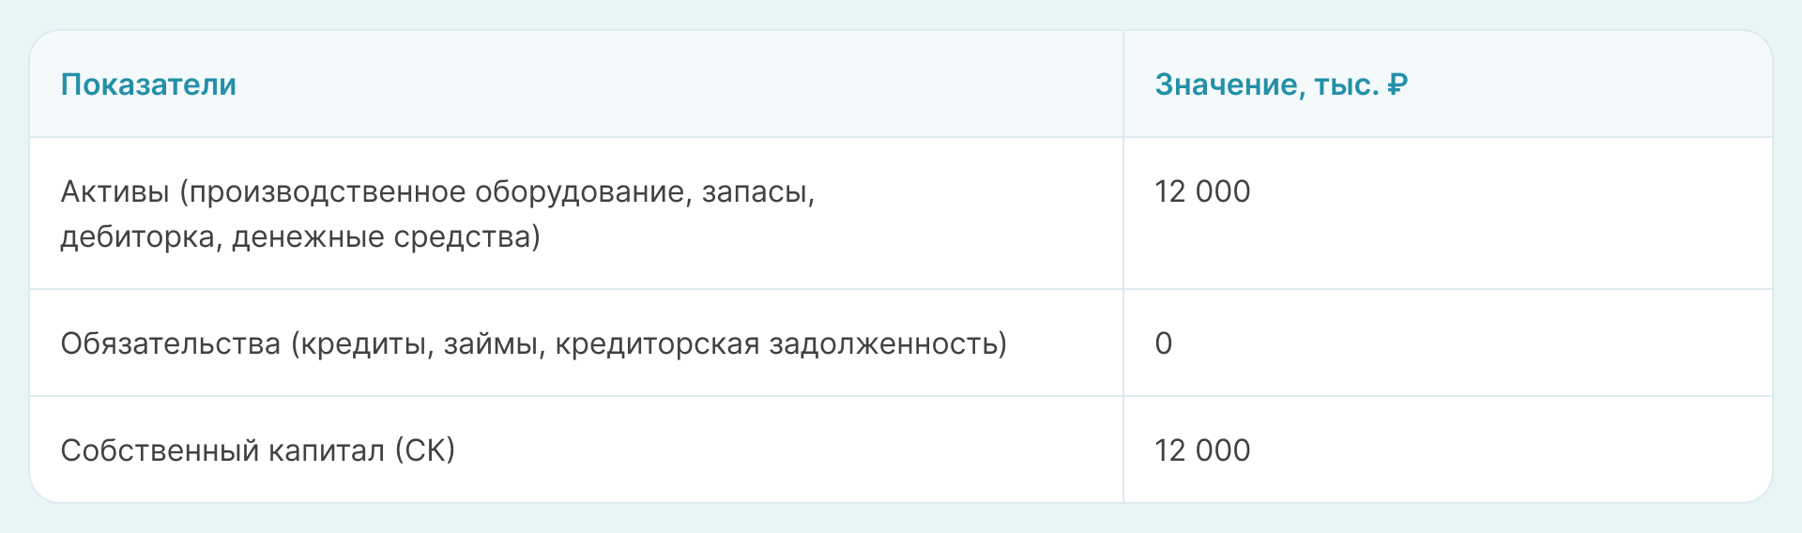This screenshot has height=533, width=1802.
Task: Click the 12 000 value for Активы
Action: point(1202,191)
